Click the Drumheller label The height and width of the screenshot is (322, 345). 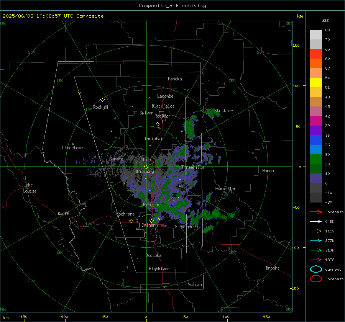225,189
